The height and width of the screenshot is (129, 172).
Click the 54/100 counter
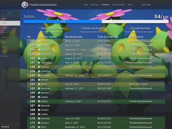(x=161, y=17)
